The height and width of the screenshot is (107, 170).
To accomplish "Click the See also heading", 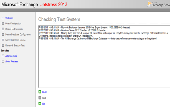I will coord(5,51).
